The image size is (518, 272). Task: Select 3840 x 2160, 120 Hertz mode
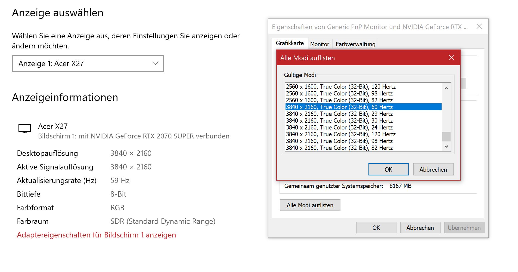(x=363, y=134)
